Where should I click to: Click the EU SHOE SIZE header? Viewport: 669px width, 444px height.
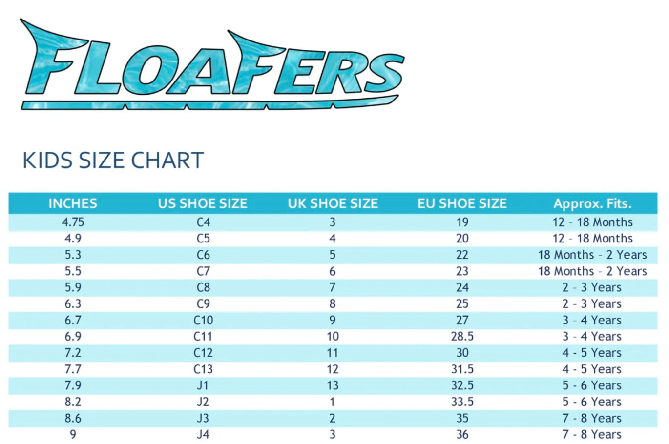pos(462,203)
